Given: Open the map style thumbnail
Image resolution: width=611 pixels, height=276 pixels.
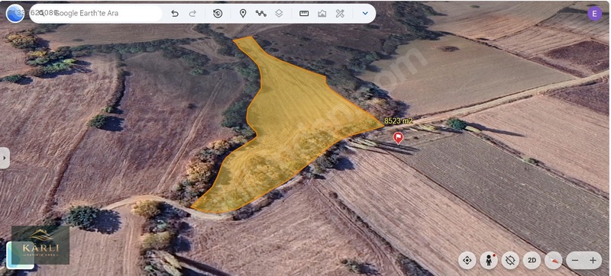Looking at the screenshot, I should (x=21, y=255).
